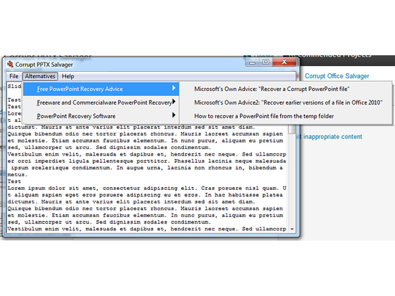Expand submenu arrow of Freeware and Commercialware entry
The image size is (395, 296).
[x=174, y=102]
